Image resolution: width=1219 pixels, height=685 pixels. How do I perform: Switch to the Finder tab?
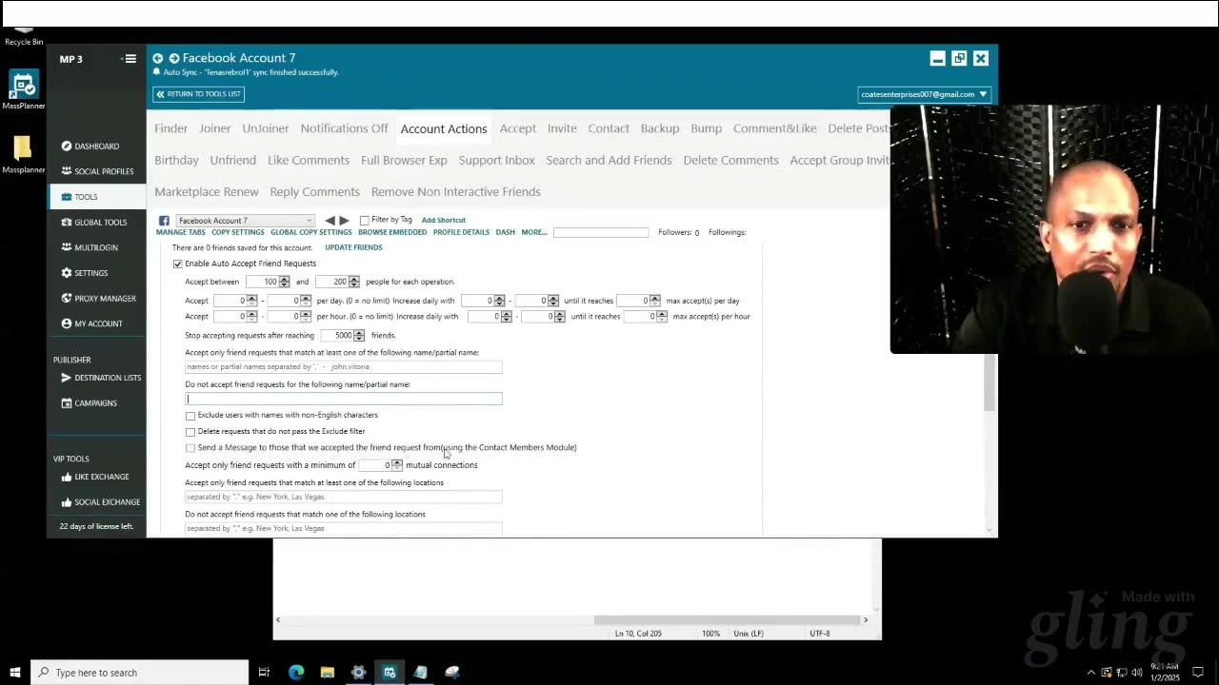click(171, 128)
